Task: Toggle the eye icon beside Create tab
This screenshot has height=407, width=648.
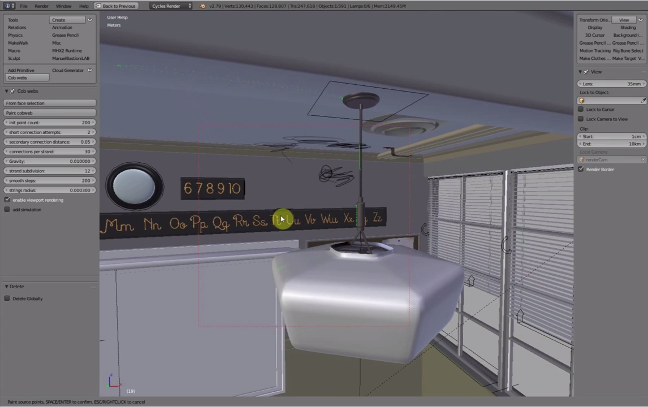Action: click(x=90, y=20)
